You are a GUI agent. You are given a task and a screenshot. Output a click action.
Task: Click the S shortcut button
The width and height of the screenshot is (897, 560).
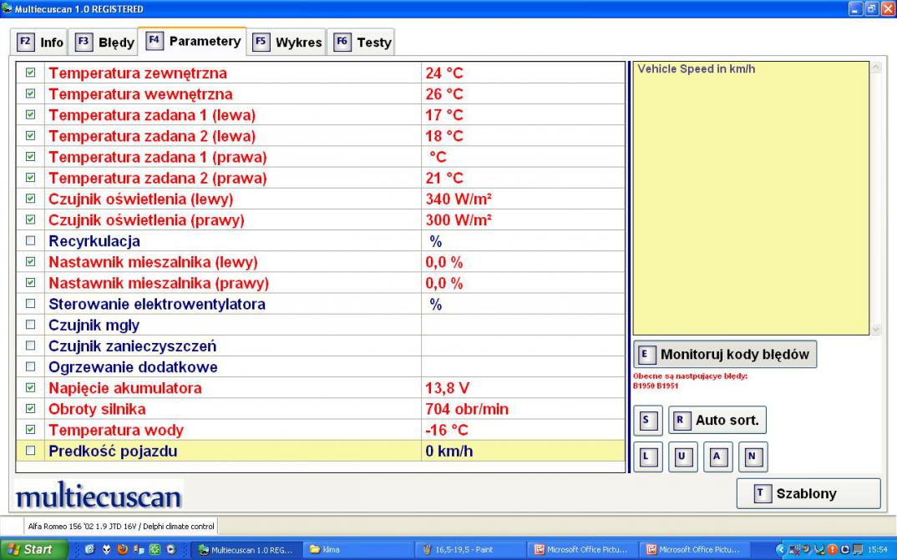click(x=647, y=421)
